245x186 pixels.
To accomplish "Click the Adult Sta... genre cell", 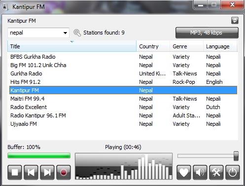I will point(186,115).
